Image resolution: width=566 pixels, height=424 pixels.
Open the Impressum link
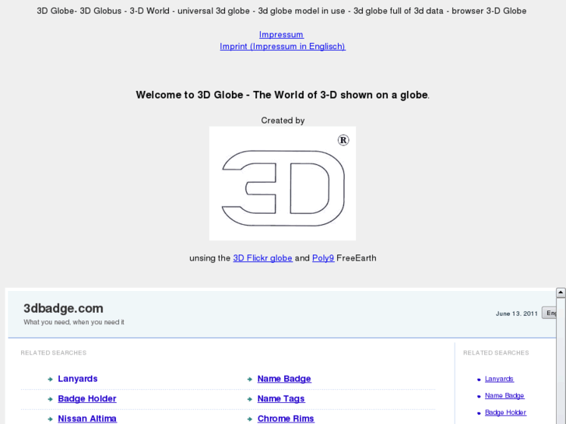281,35
